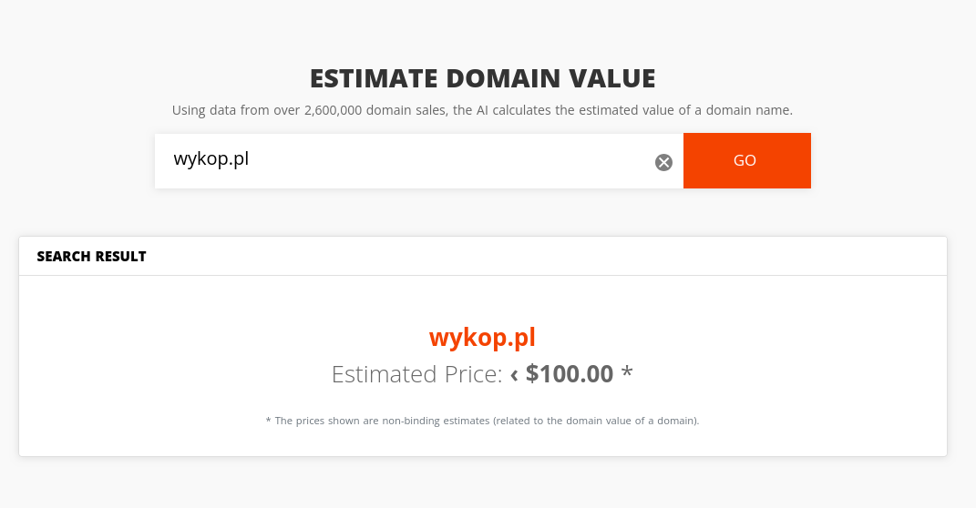
Task: Open the orange wykop.pl result title
Action: 482,338
